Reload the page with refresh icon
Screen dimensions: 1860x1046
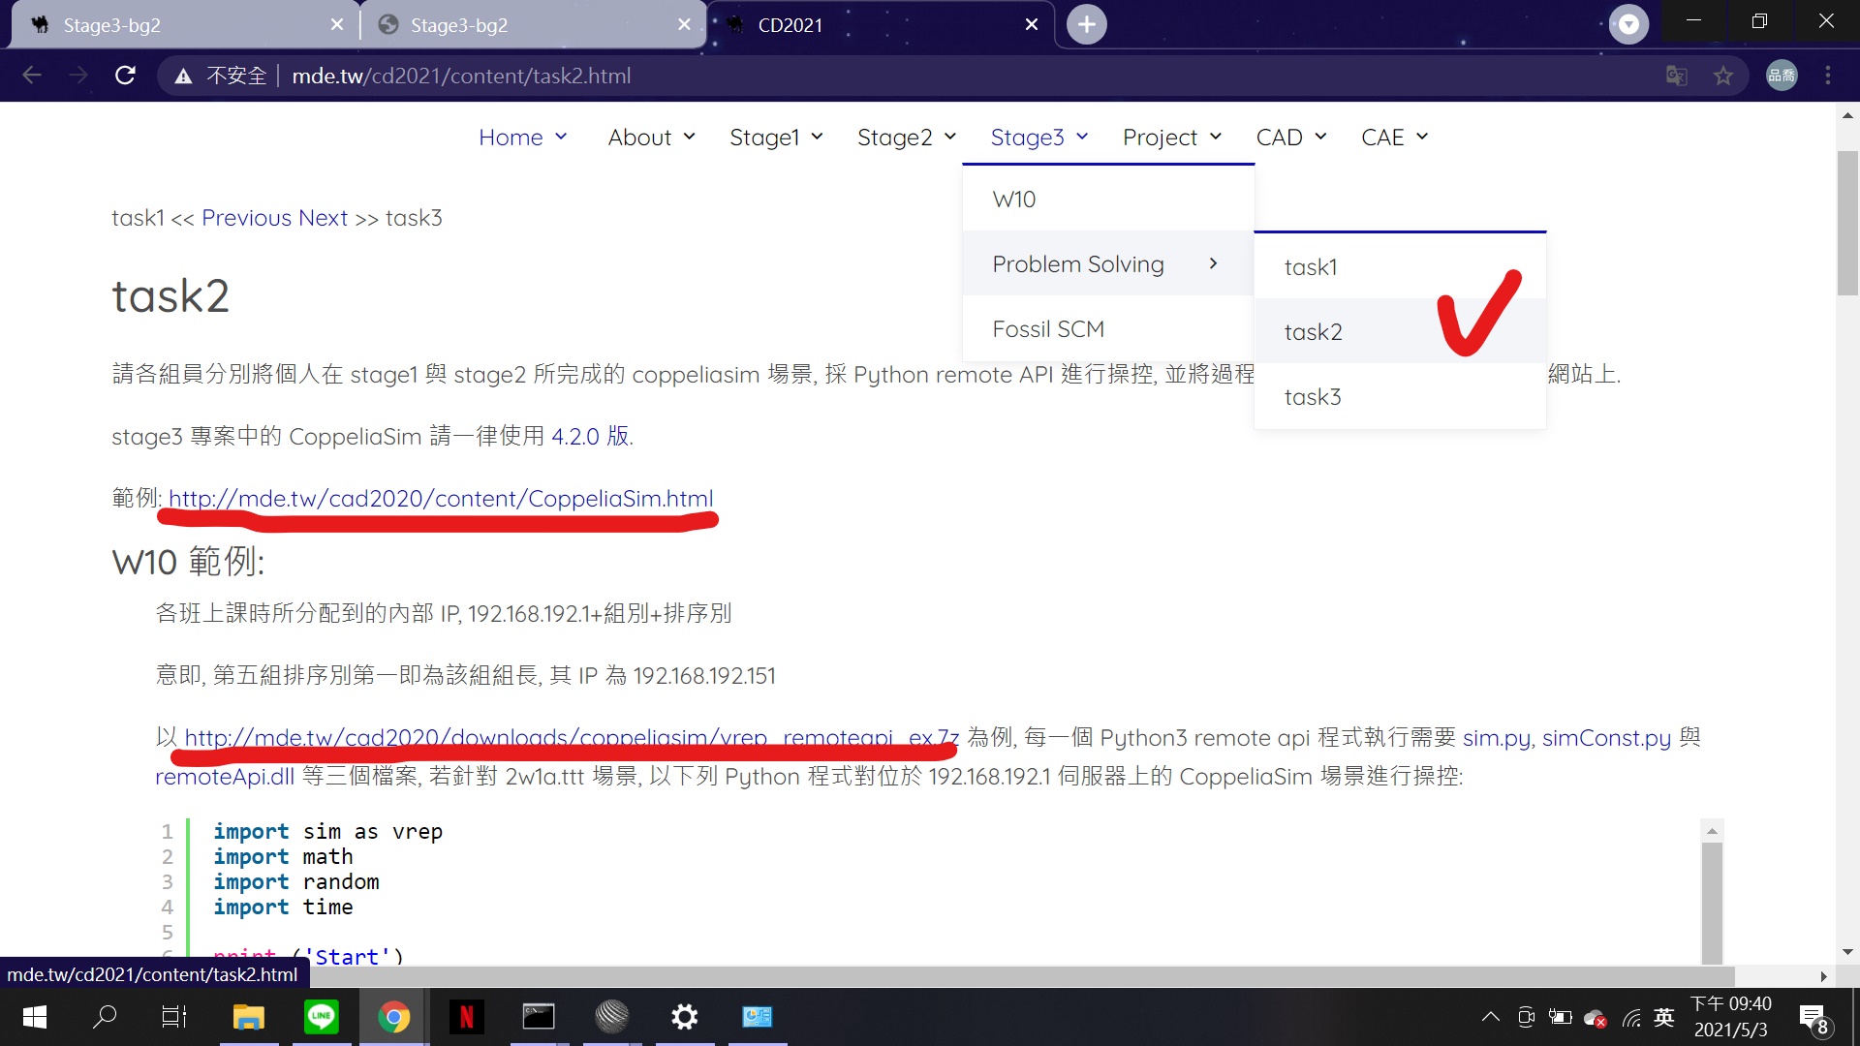tap(125, 76)
